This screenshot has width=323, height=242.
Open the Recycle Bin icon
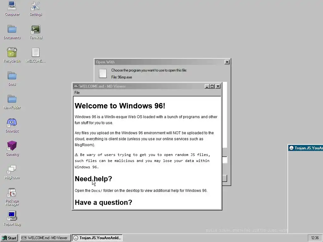pos(12,55)
